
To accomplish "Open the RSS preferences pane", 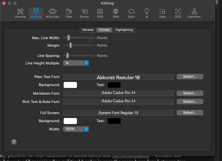I will tap(100, 13).
